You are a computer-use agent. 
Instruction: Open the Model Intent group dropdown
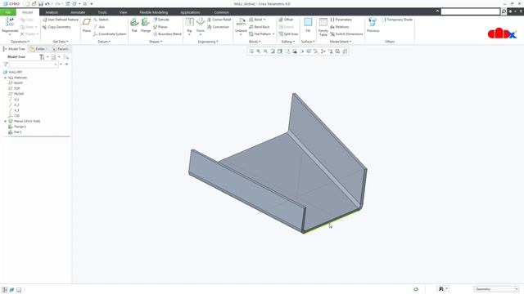341,42
